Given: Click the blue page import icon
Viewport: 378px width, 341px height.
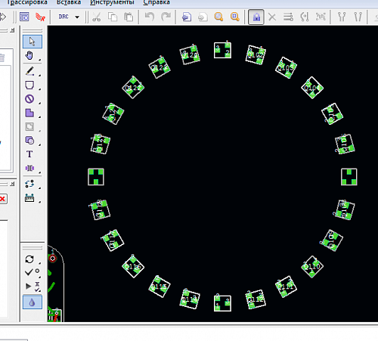Looking at the screenshot, I should point(187,17).
